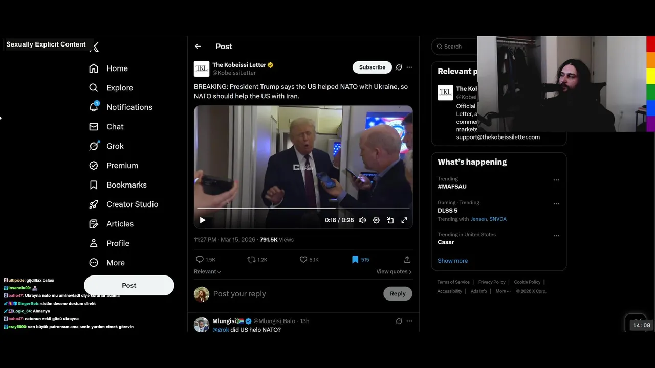Image resolution: width=655 pixels, height=368 pixels.
Task: Click the back arrow beside Post header
Action: (198, 47)
